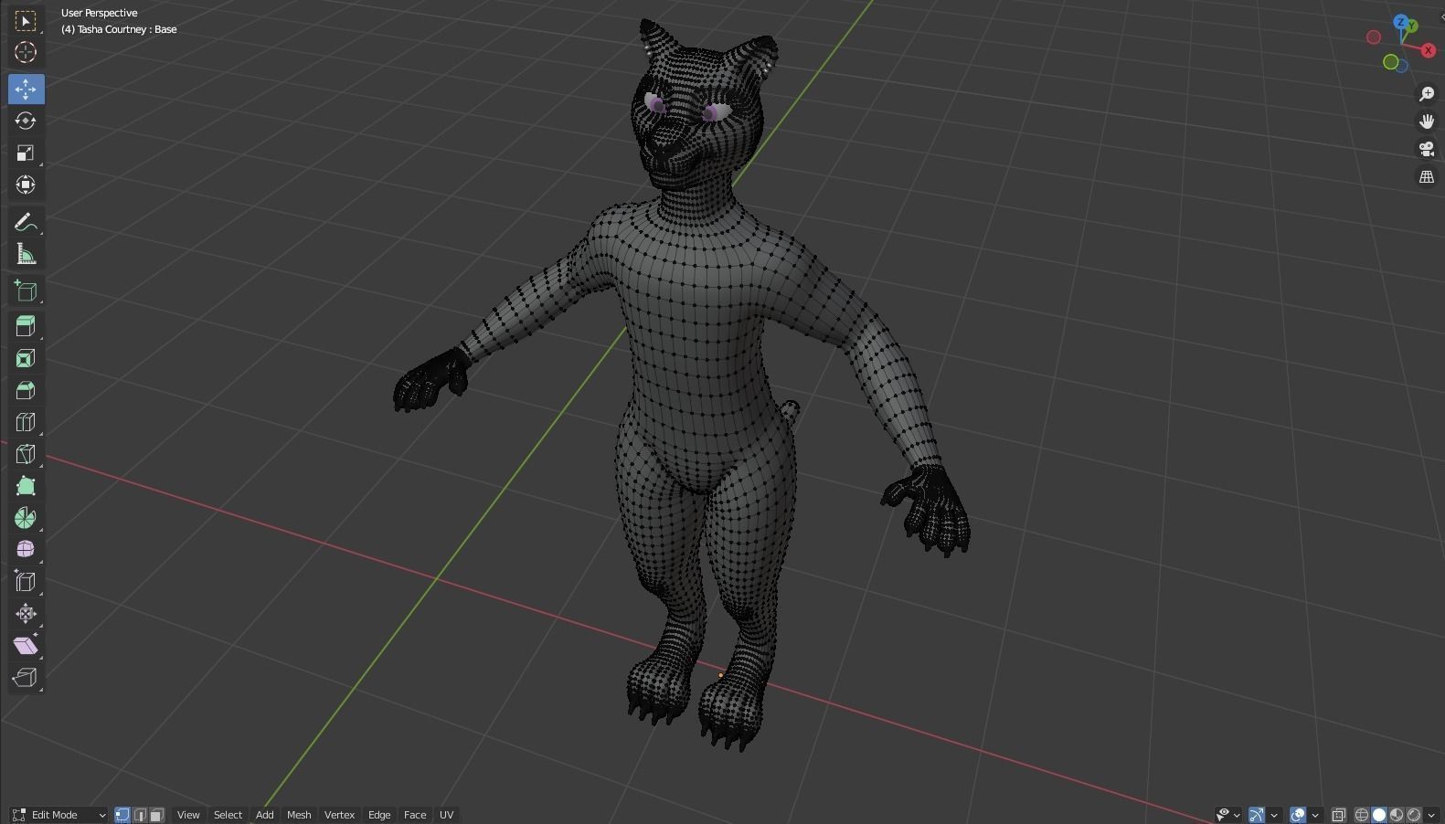The width and height of the screenshot is (1445, 824).
Task: Expand the overlays options dropdown arrow
Action: (1315, 815)
